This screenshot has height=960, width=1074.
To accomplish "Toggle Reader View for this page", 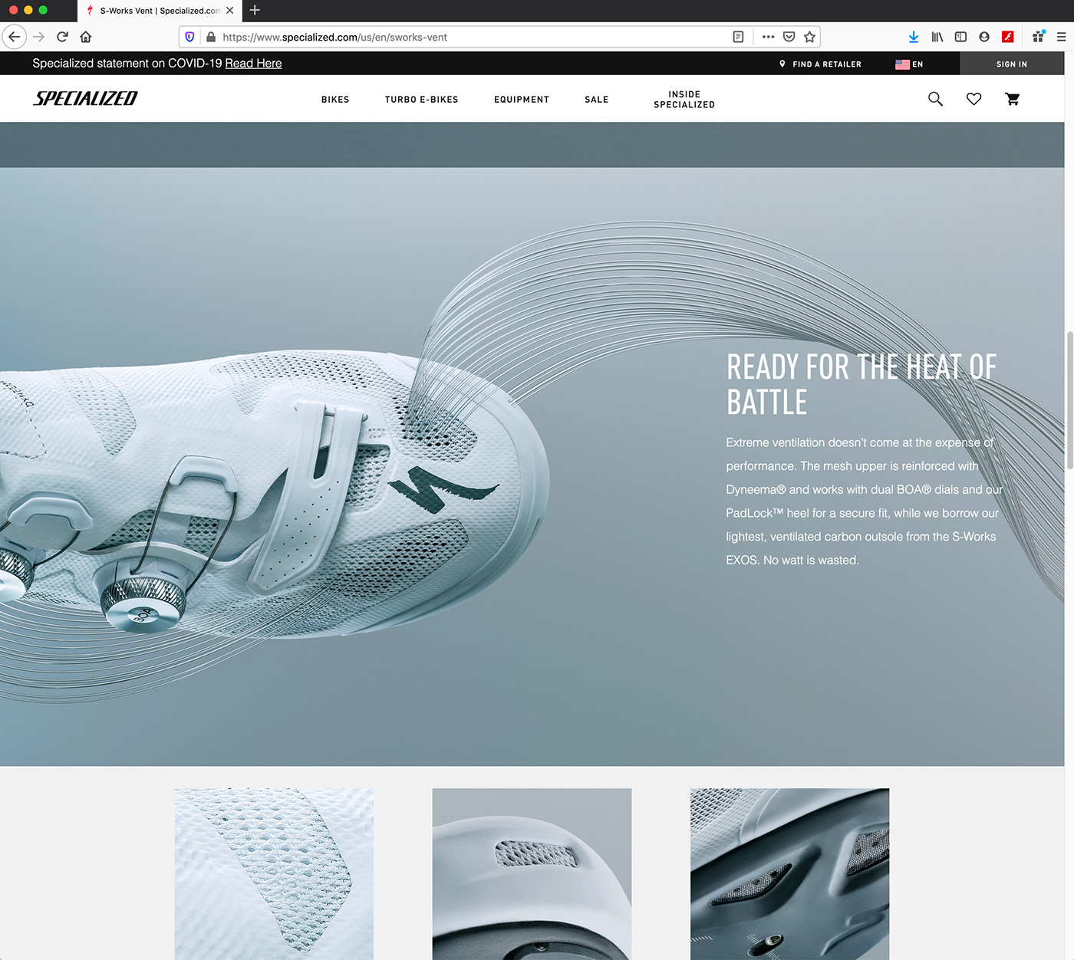I will pyautogui.click(x=737, y=36).
